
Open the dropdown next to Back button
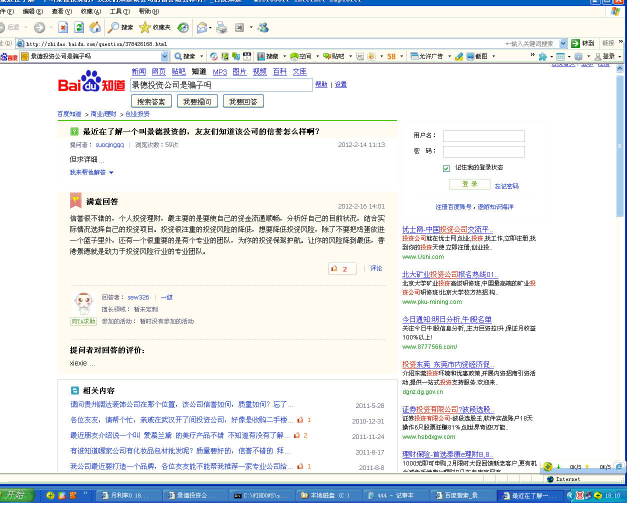pyautogui.click(x=25, y=27)
